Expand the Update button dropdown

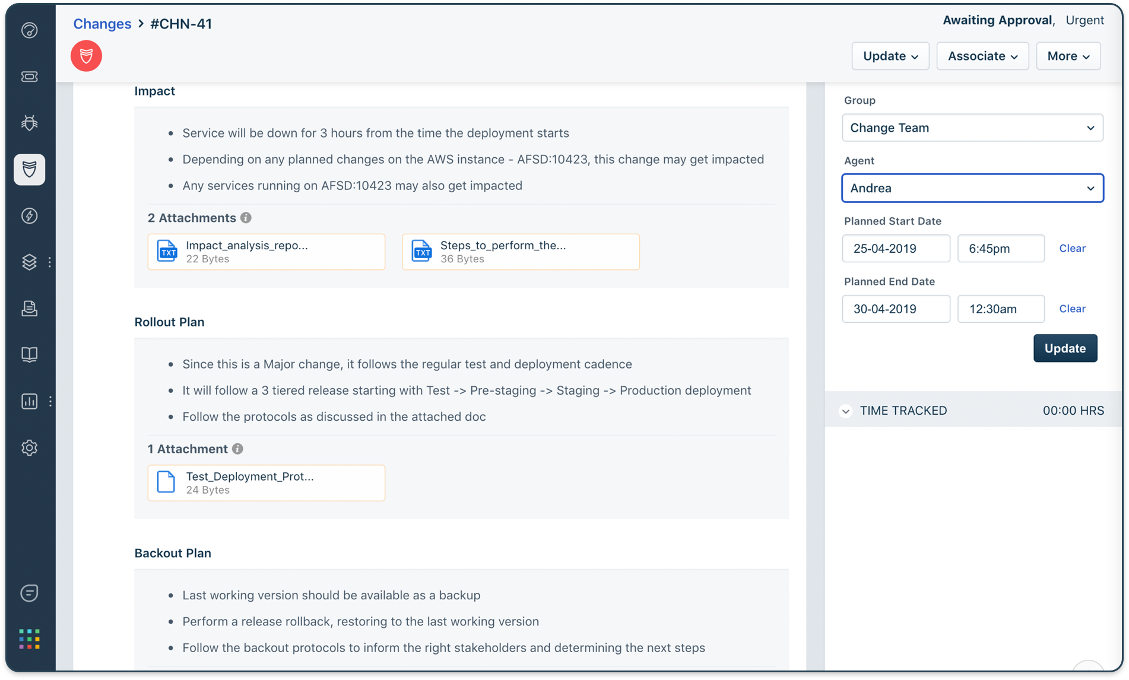tap(890, 56)
